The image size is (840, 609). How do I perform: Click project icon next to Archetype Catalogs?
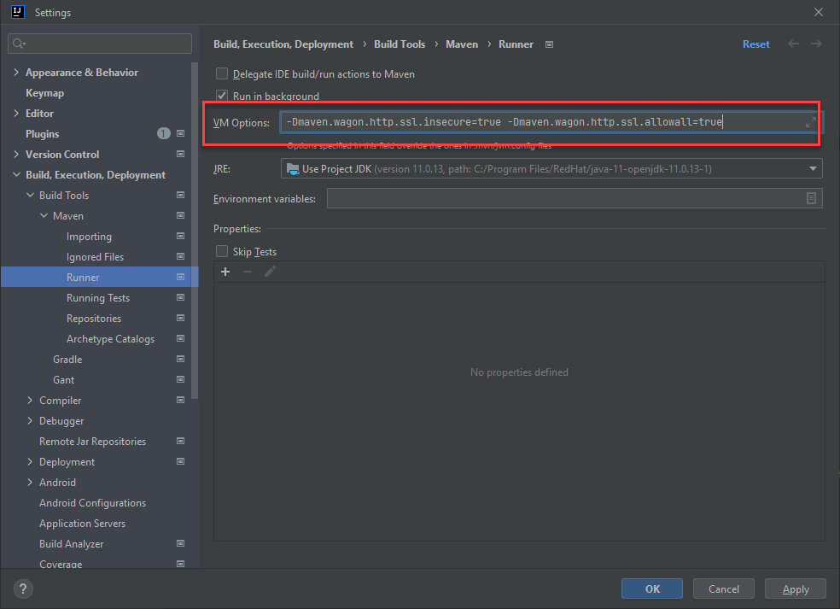click(x=180, y=338)
